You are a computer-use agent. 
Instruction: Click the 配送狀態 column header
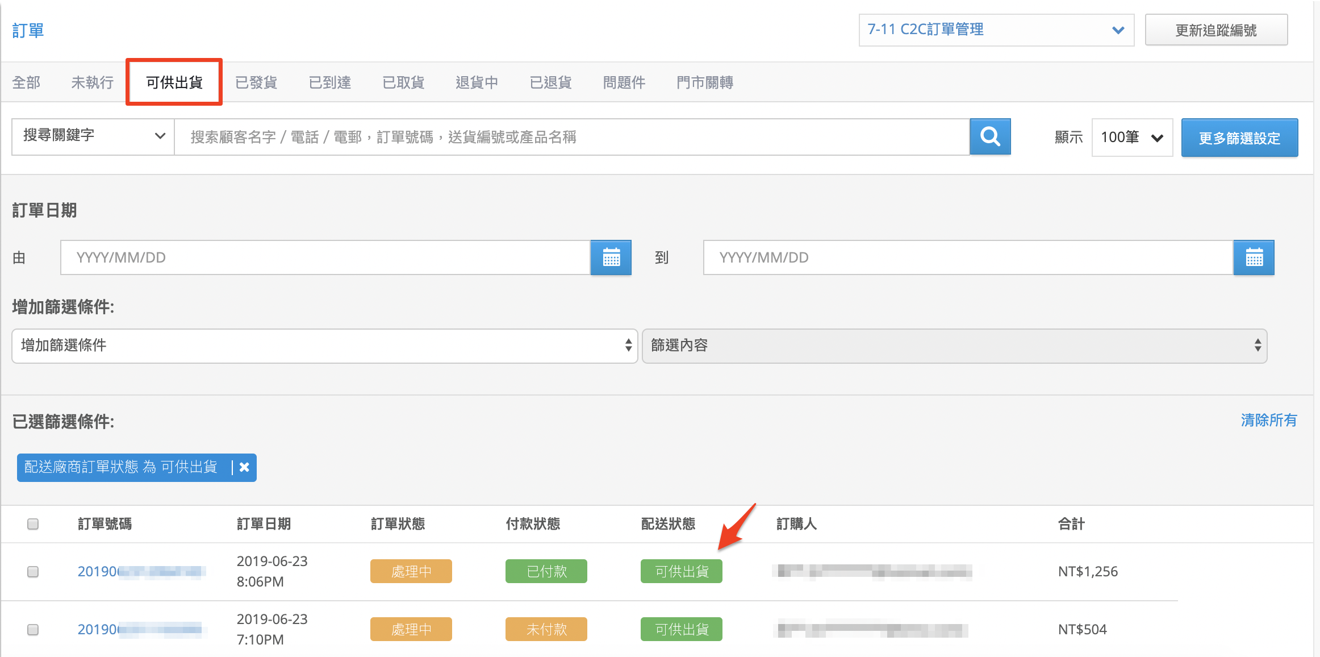(x=668, y=523)
